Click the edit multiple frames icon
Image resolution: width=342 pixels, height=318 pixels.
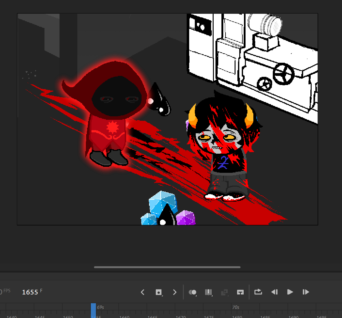click(209, 292)
